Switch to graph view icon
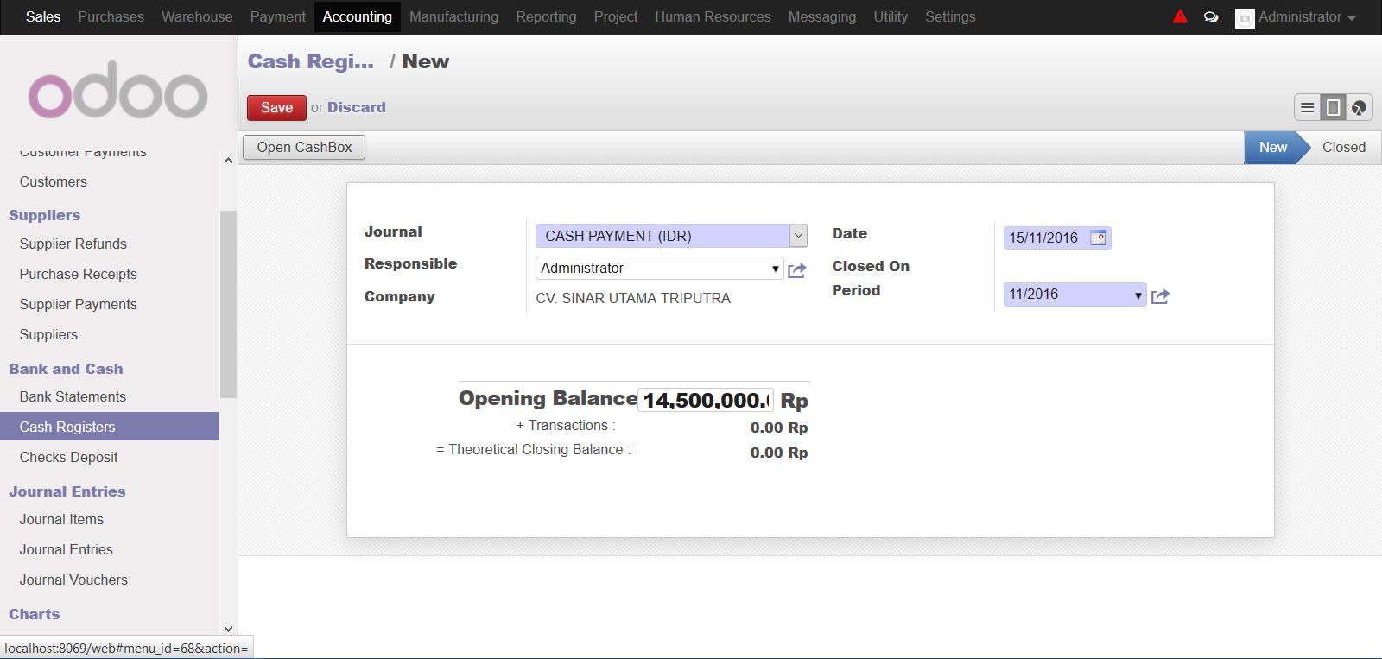This screenshot has height=659, width=1382. pyautogui.click(x=1360, y=107)
